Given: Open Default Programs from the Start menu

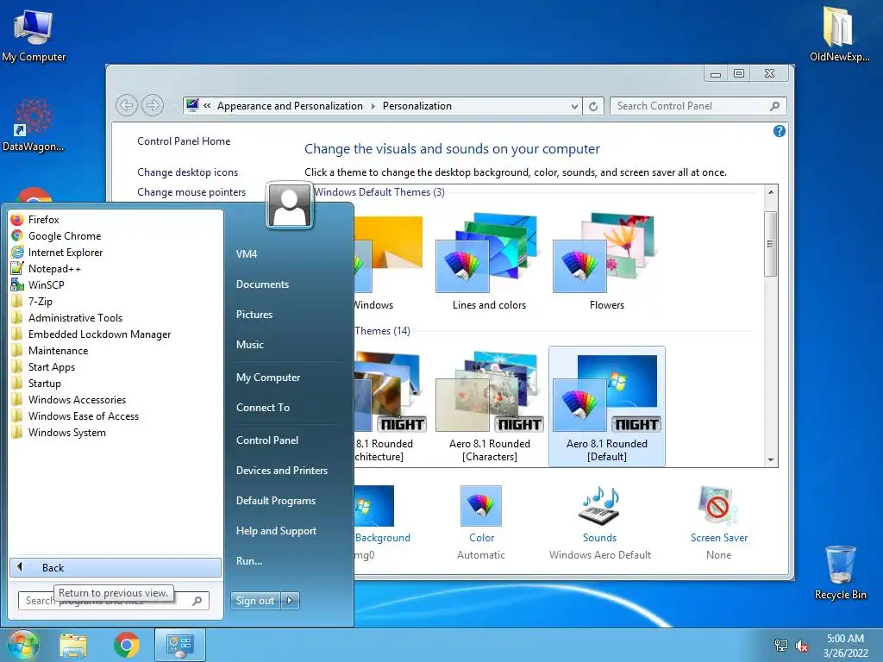Looking at the screenshot, I should [x=276, y=501].
